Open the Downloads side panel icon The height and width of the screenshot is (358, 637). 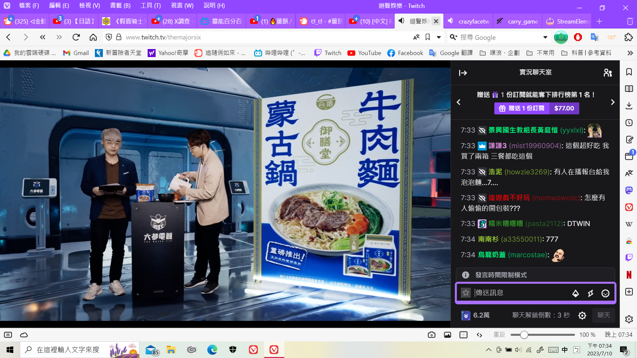pyautogui.click(x=629, y=106)
